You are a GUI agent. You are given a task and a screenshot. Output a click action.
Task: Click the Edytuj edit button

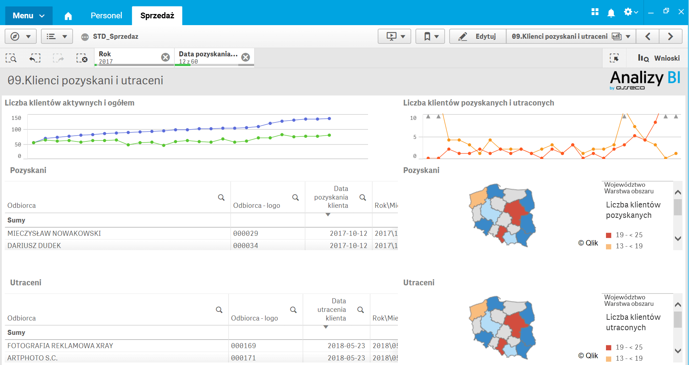pyautogui.click(x=478, y=36)
